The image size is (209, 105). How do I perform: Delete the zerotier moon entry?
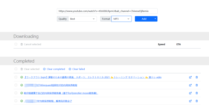click(196, 93)
